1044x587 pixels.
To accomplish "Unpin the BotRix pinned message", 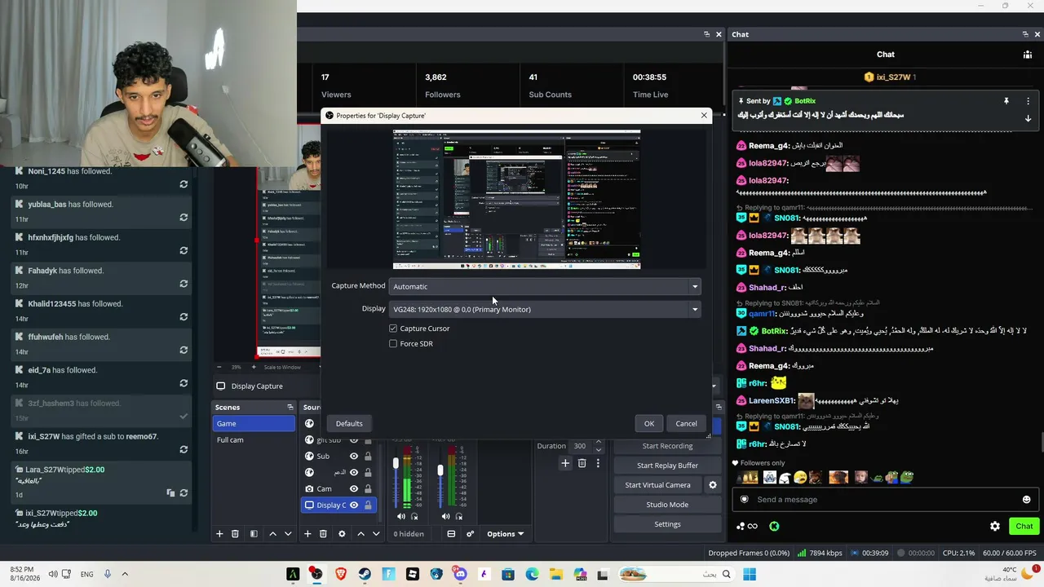I will (x=1006, y=101).
